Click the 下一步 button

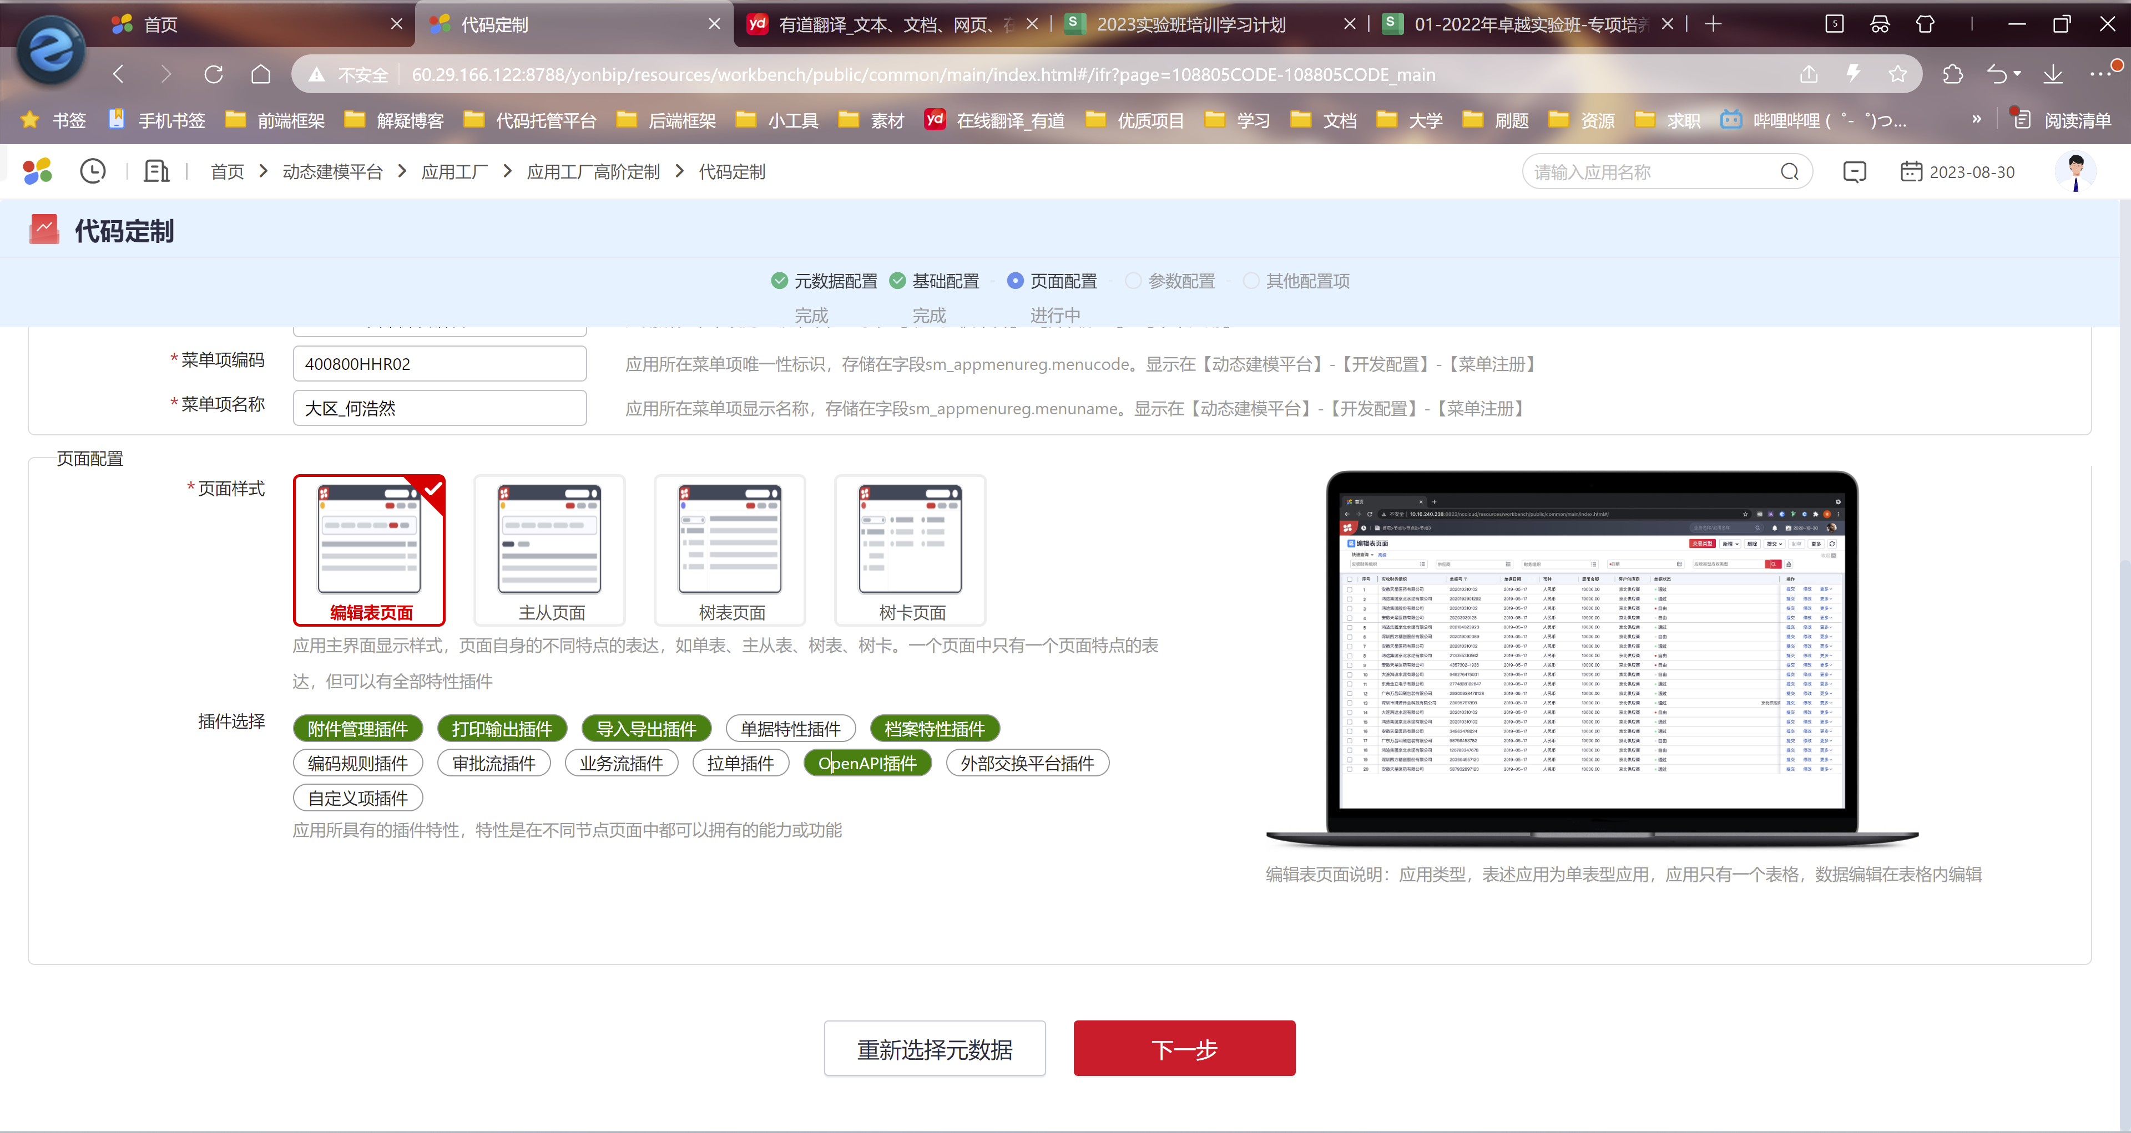pyautogui.click(x=1184, y=1049)
